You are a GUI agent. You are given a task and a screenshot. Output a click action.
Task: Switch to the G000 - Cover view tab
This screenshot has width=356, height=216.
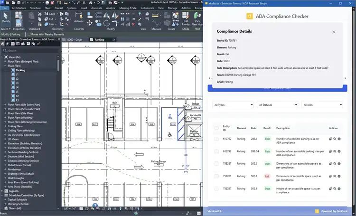click(75, 40)
